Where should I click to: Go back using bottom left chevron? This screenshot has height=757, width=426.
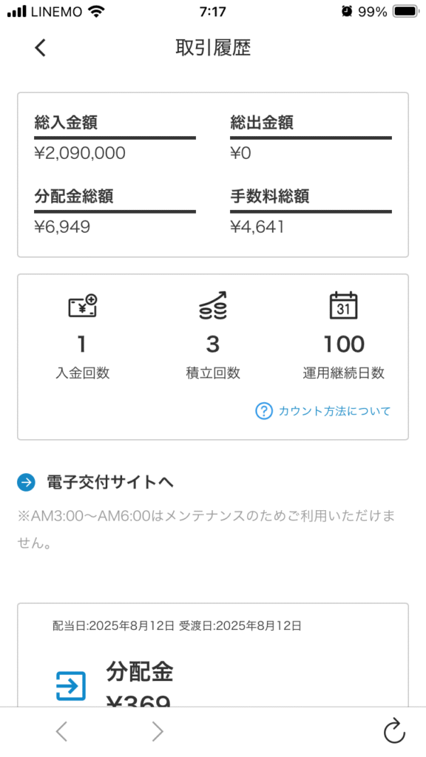point(61,732)
